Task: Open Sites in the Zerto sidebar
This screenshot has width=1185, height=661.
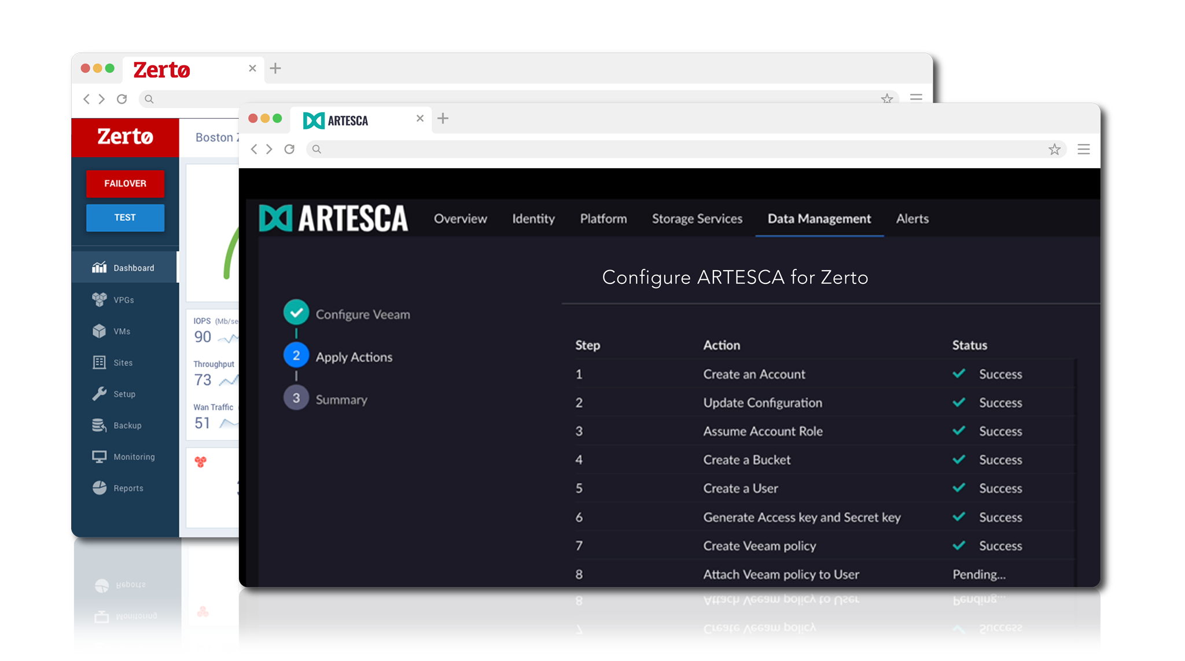Action: tap(123, 363)
